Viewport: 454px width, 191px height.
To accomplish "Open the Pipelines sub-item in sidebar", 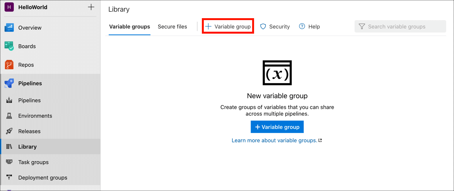I will [29, 101].
